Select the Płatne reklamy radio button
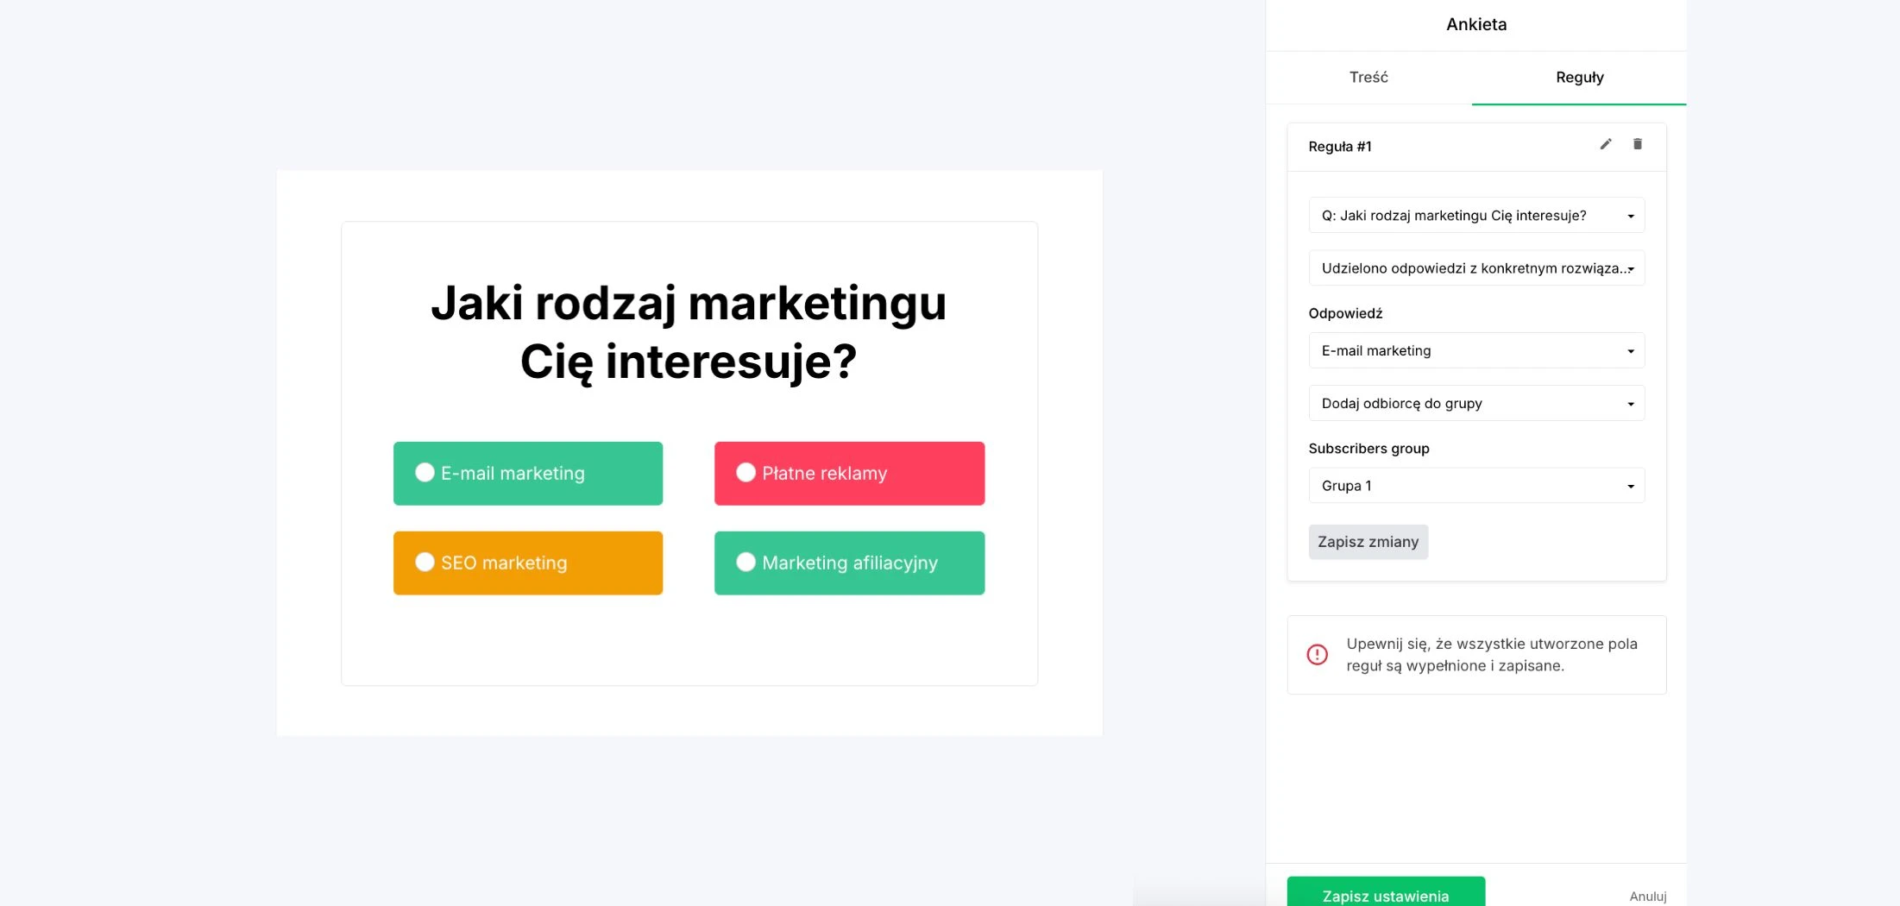This screenshot has width=1900, height=906. click(x=746, y=472)
